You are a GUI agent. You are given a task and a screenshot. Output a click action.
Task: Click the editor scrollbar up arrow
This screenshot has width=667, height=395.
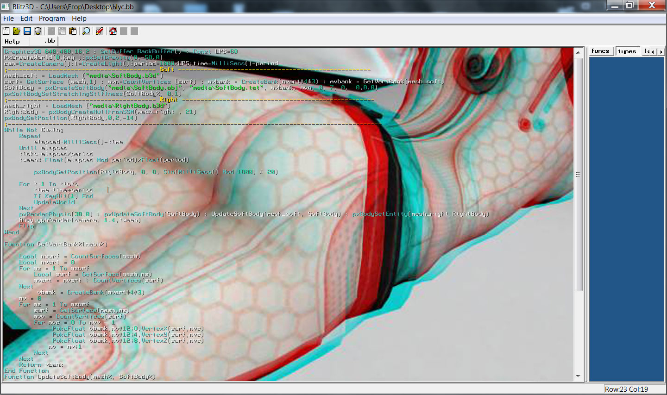coord(578,52)
